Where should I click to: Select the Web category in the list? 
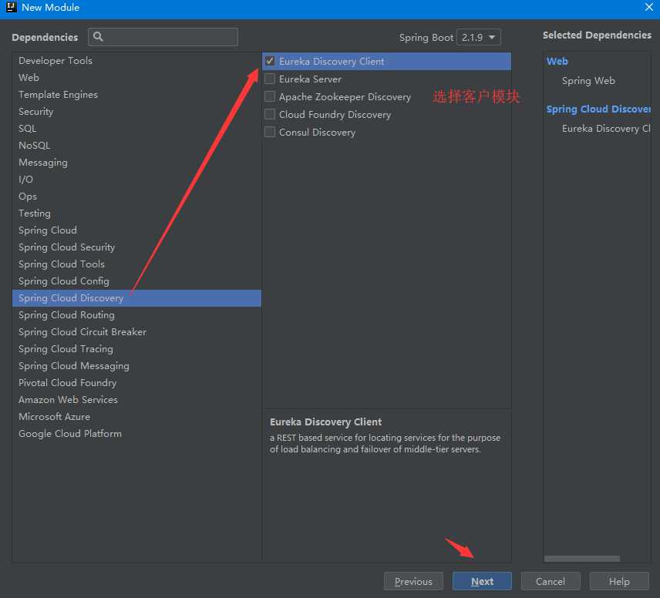(x=136, y=77)
